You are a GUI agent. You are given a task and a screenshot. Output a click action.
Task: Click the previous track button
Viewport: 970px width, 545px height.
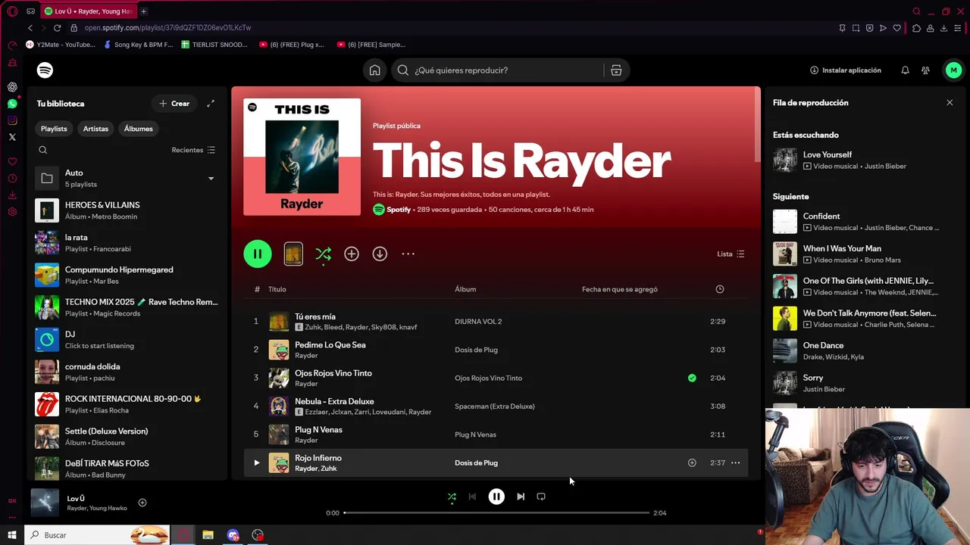472,497
